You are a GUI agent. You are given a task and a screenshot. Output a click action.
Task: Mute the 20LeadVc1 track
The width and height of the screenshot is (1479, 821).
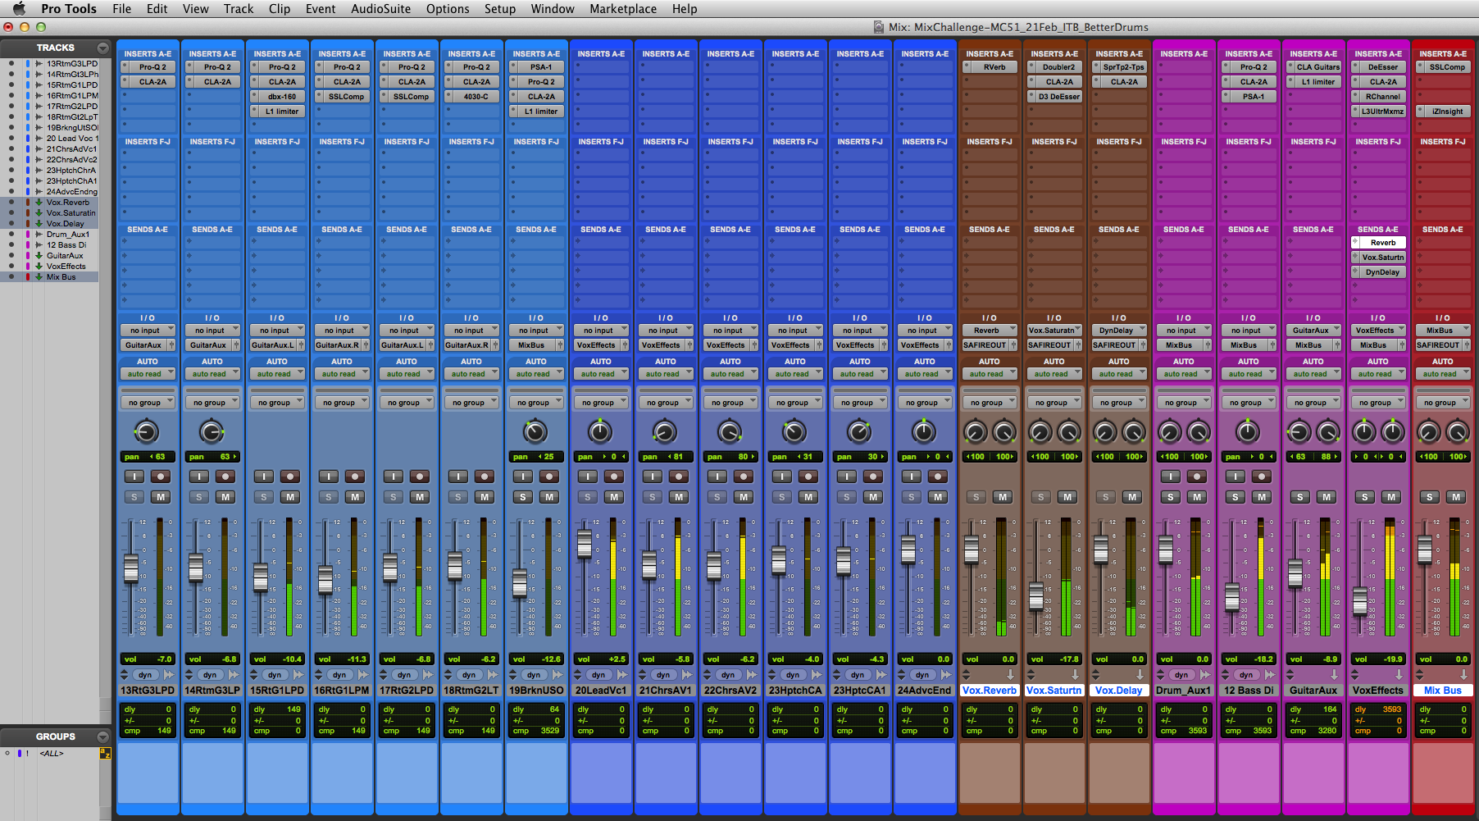click(x=614, y=497)
